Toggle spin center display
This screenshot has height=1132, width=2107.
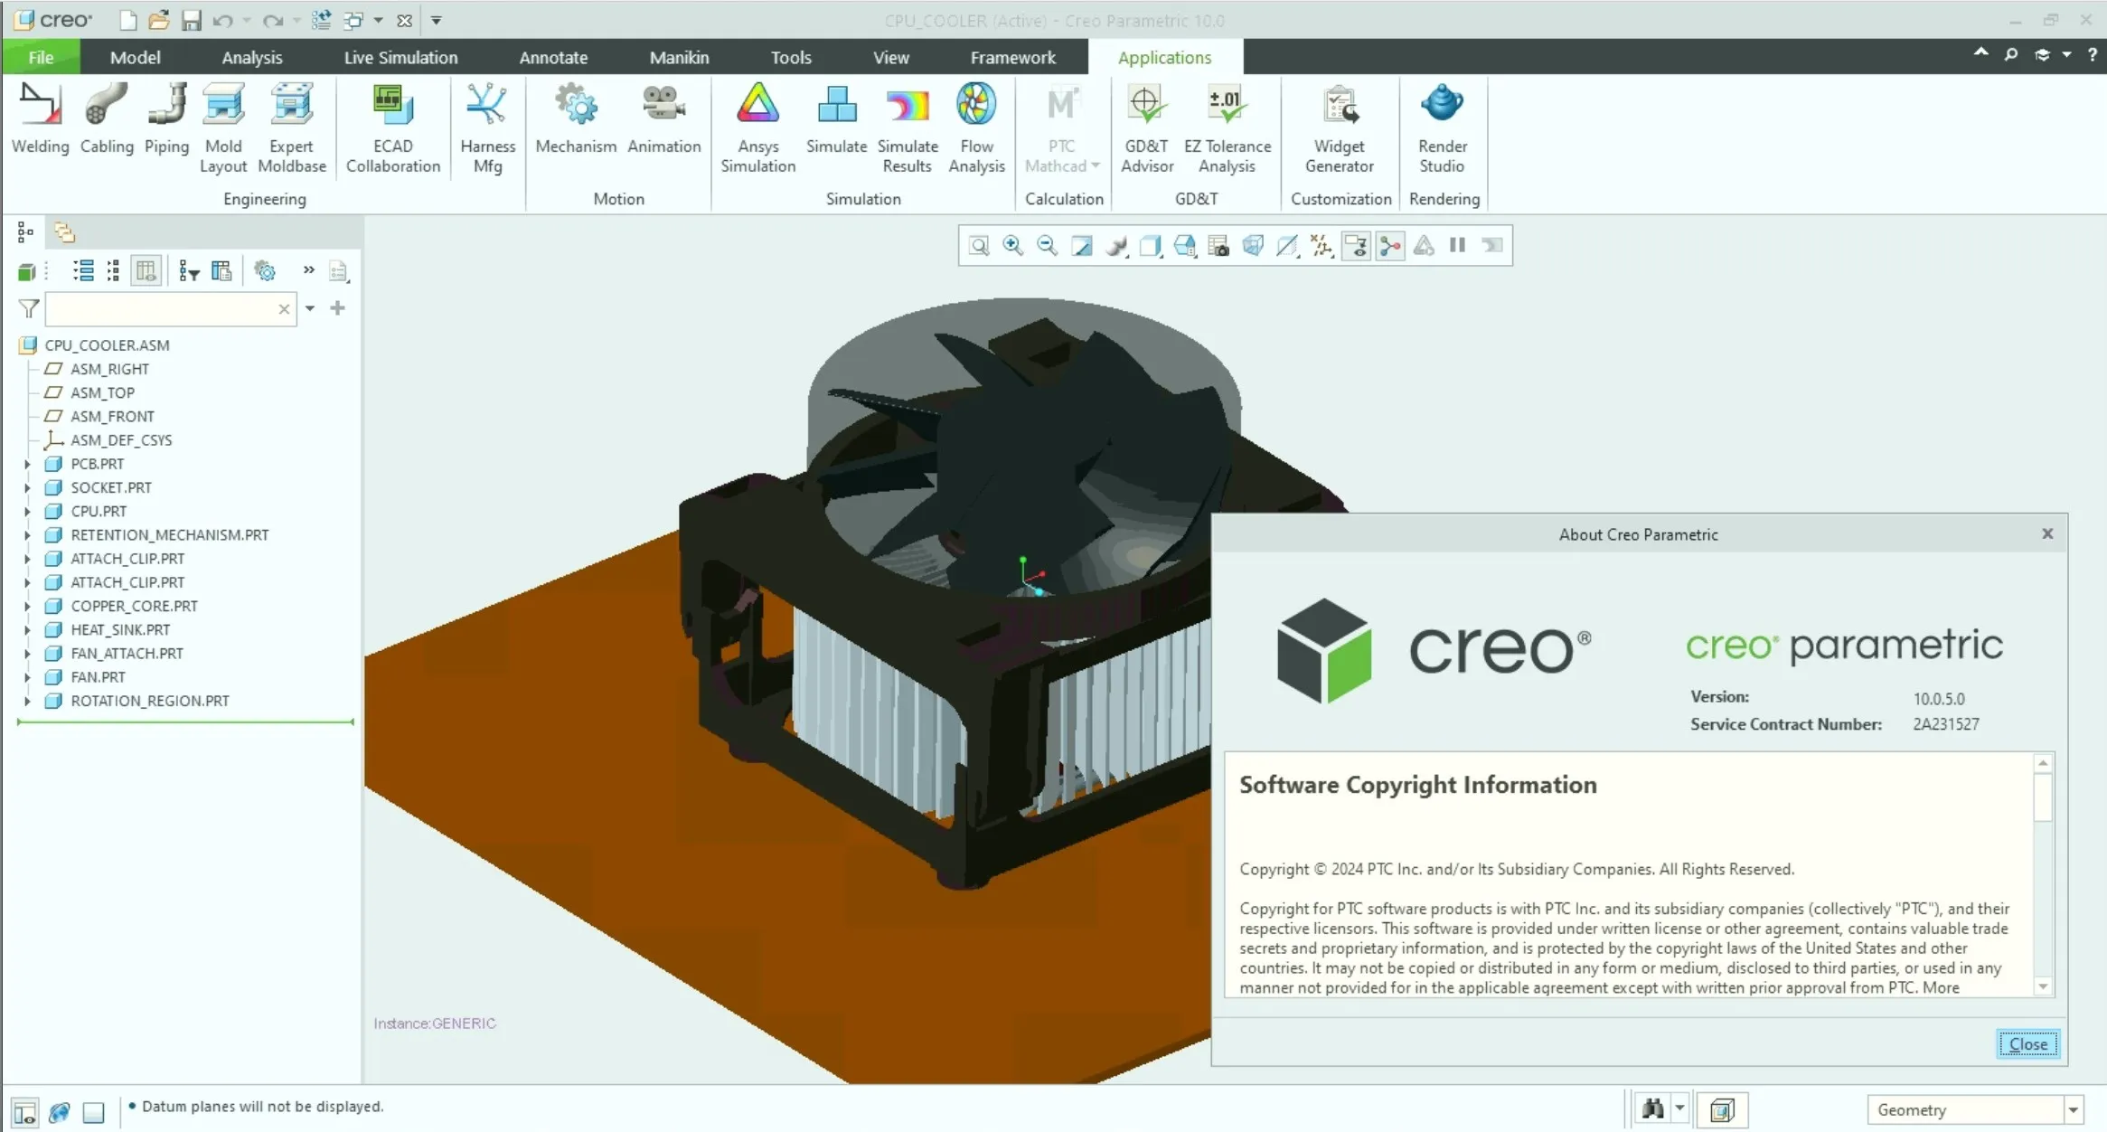[x=1390, y=245]
